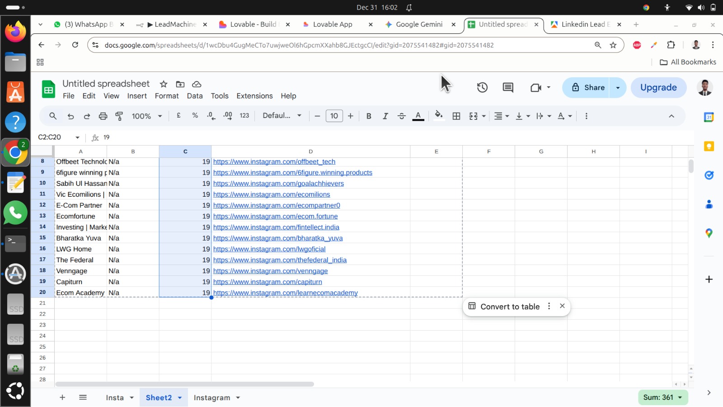Open the text color picker
Viewport: 723px width, 407px height.
[x=418, y=116]
